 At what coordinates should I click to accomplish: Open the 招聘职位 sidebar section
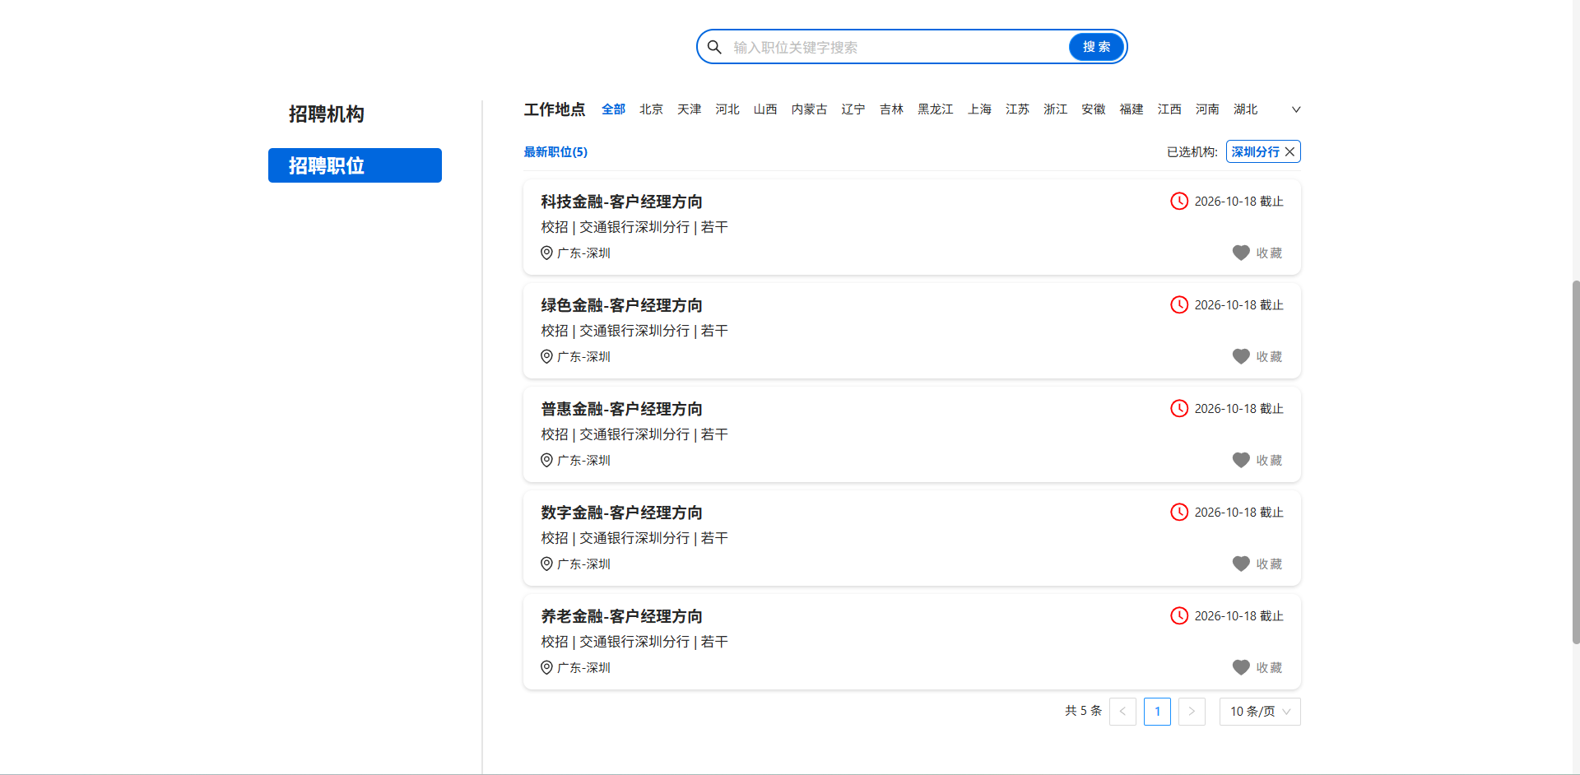[x=355, y=165]
